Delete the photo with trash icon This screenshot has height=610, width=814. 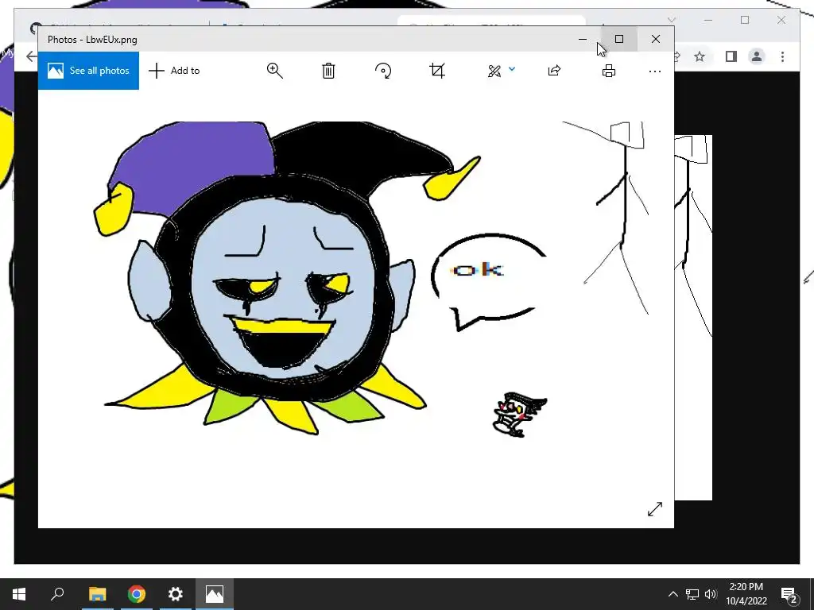[x=328, y=71]
